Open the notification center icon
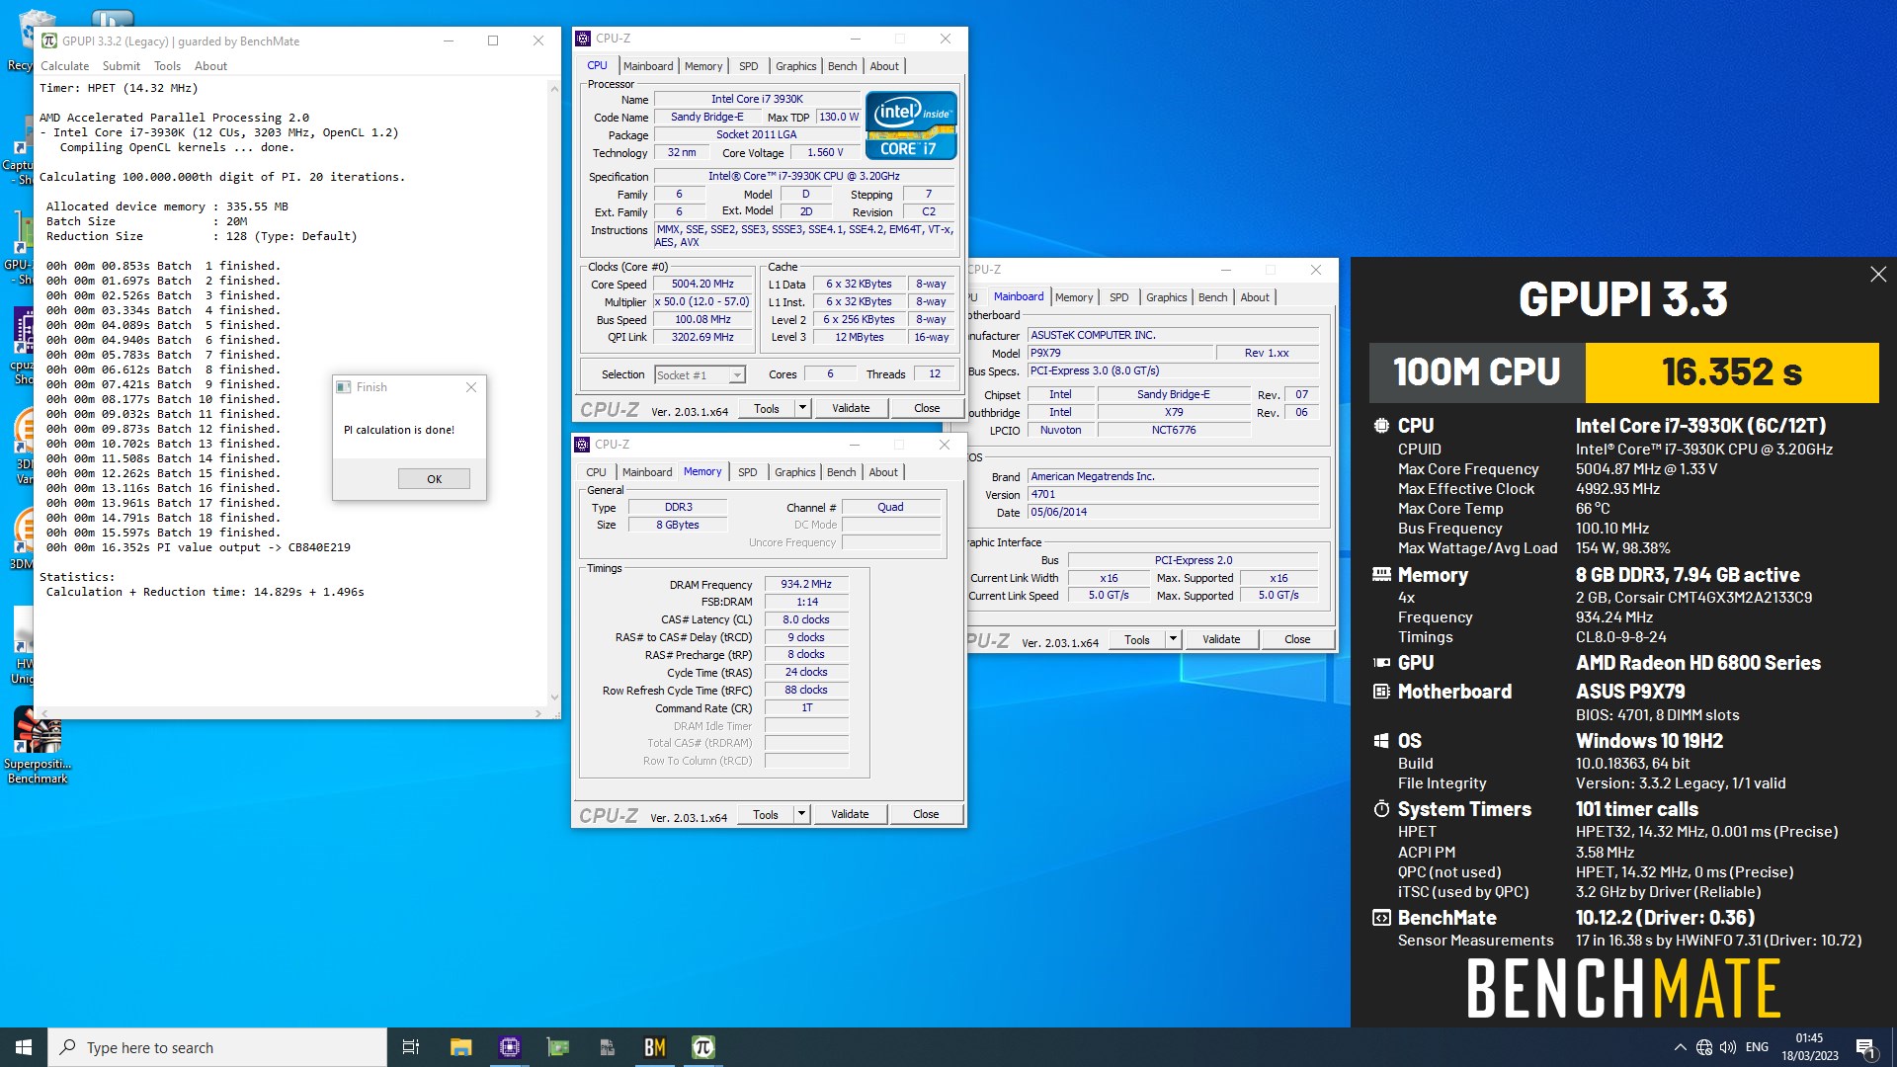Screen dimensions: 1897x1067 point(1864,1047)
